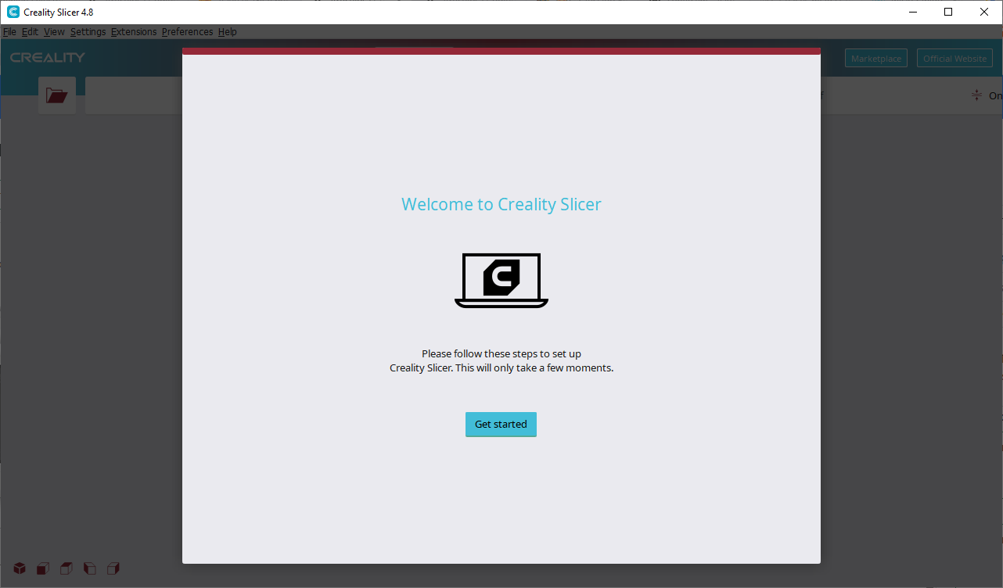1003x588 pixels.
Task: Switch to left side view cube icon
Action: tap(90, 568)
